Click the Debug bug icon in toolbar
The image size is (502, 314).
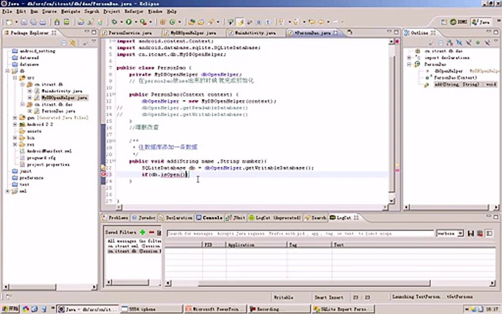114,22
